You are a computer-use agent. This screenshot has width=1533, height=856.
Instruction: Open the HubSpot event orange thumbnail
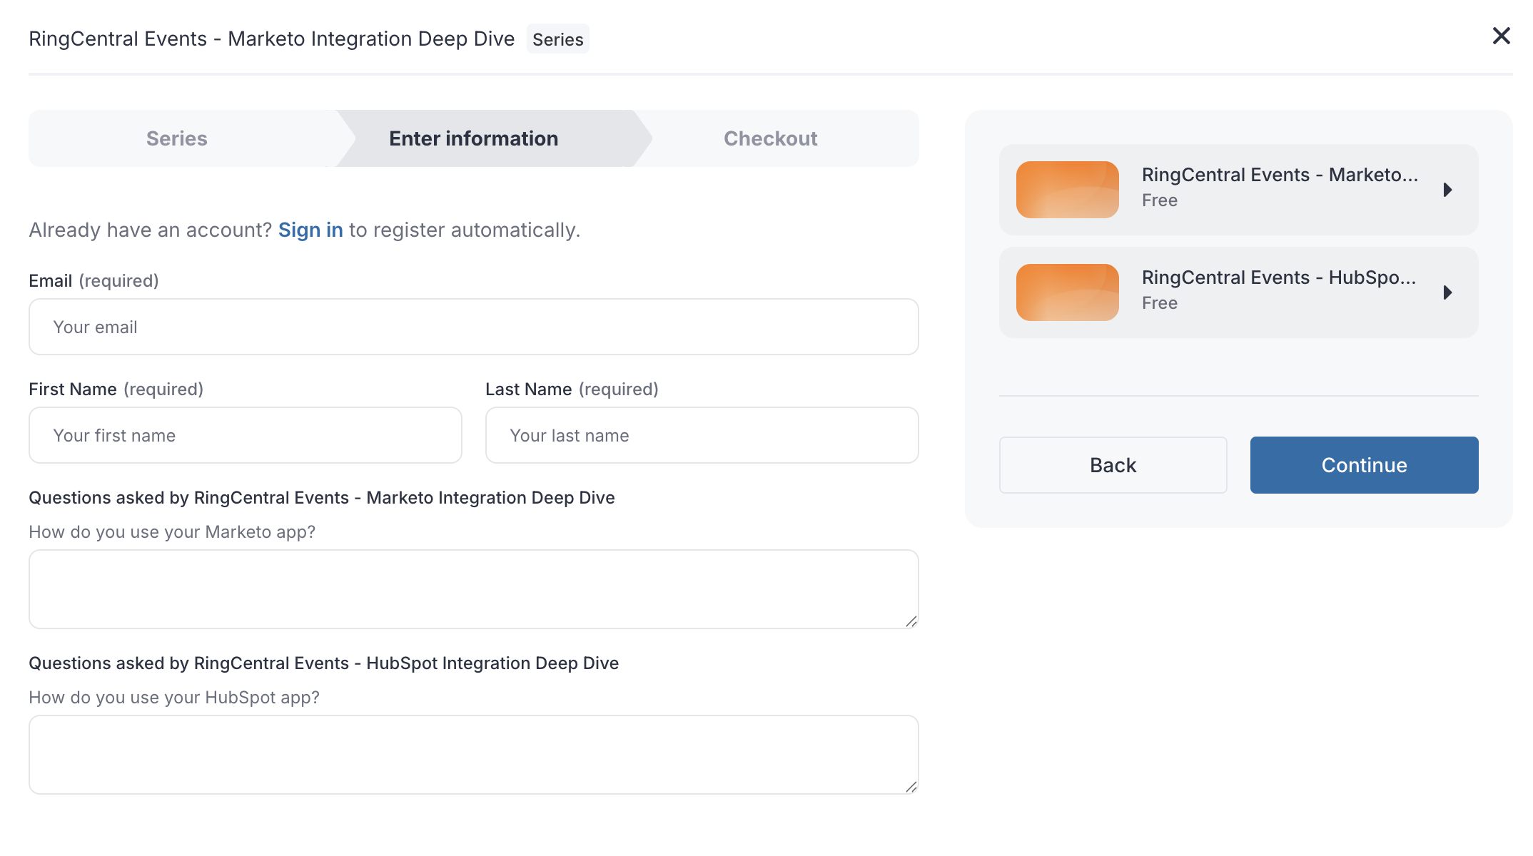tap(1067, 292)
